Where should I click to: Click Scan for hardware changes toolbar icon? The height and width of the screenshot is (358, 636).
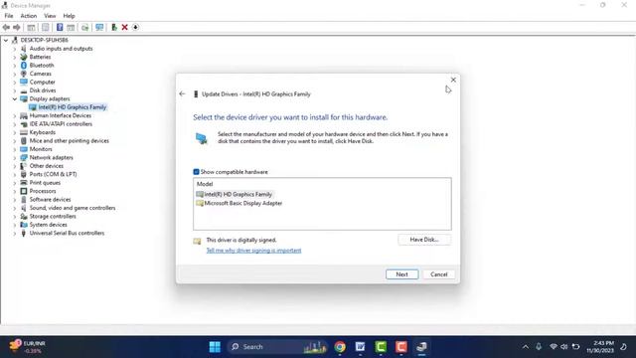[x=84, y=27]
